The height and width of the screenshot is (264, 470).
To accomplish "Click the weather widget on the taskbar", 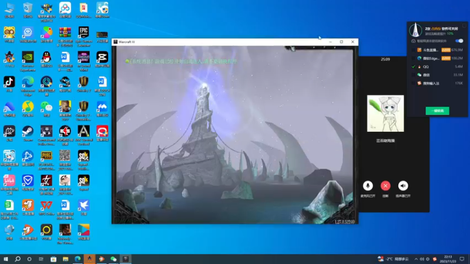I will [393, 259].
